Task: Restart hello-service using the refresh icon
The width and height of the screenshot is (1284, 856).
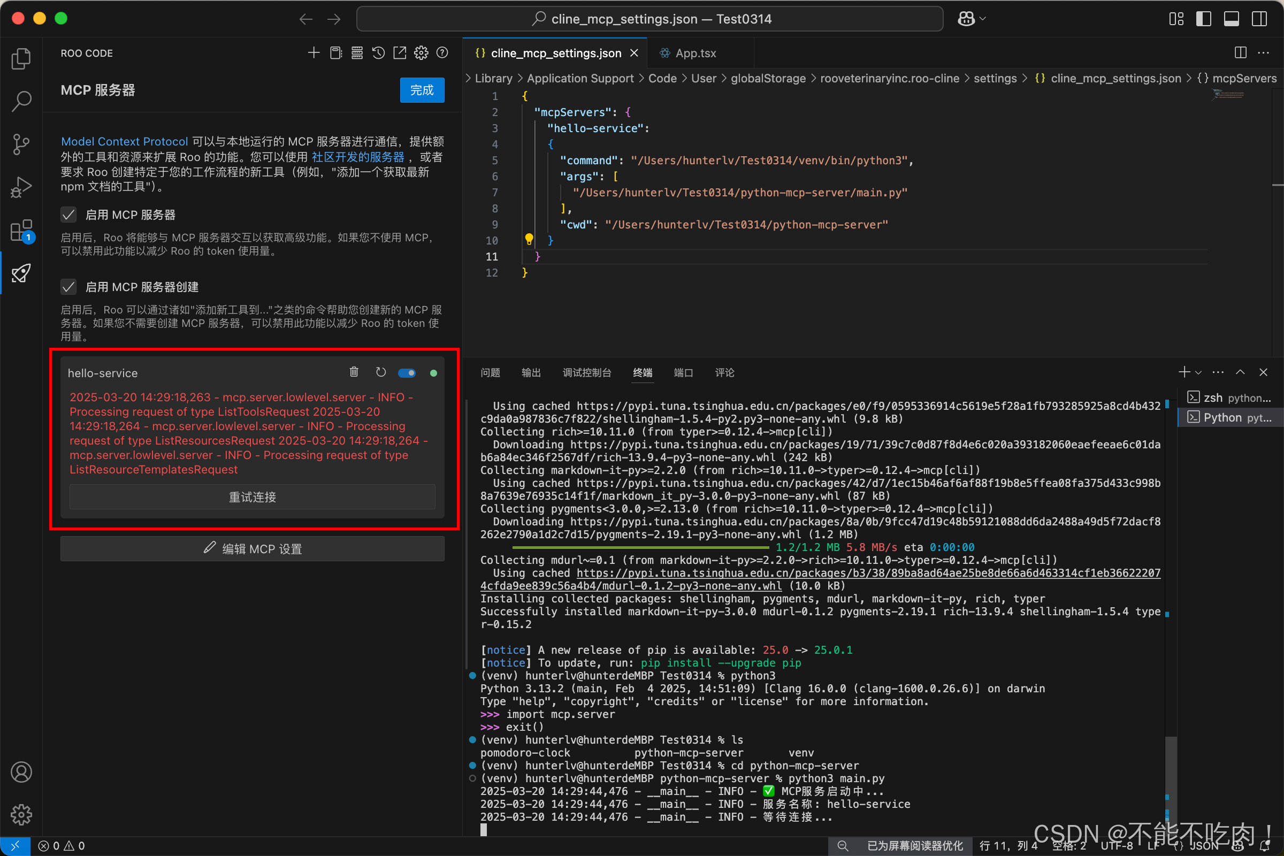Action: pos(381,372)
